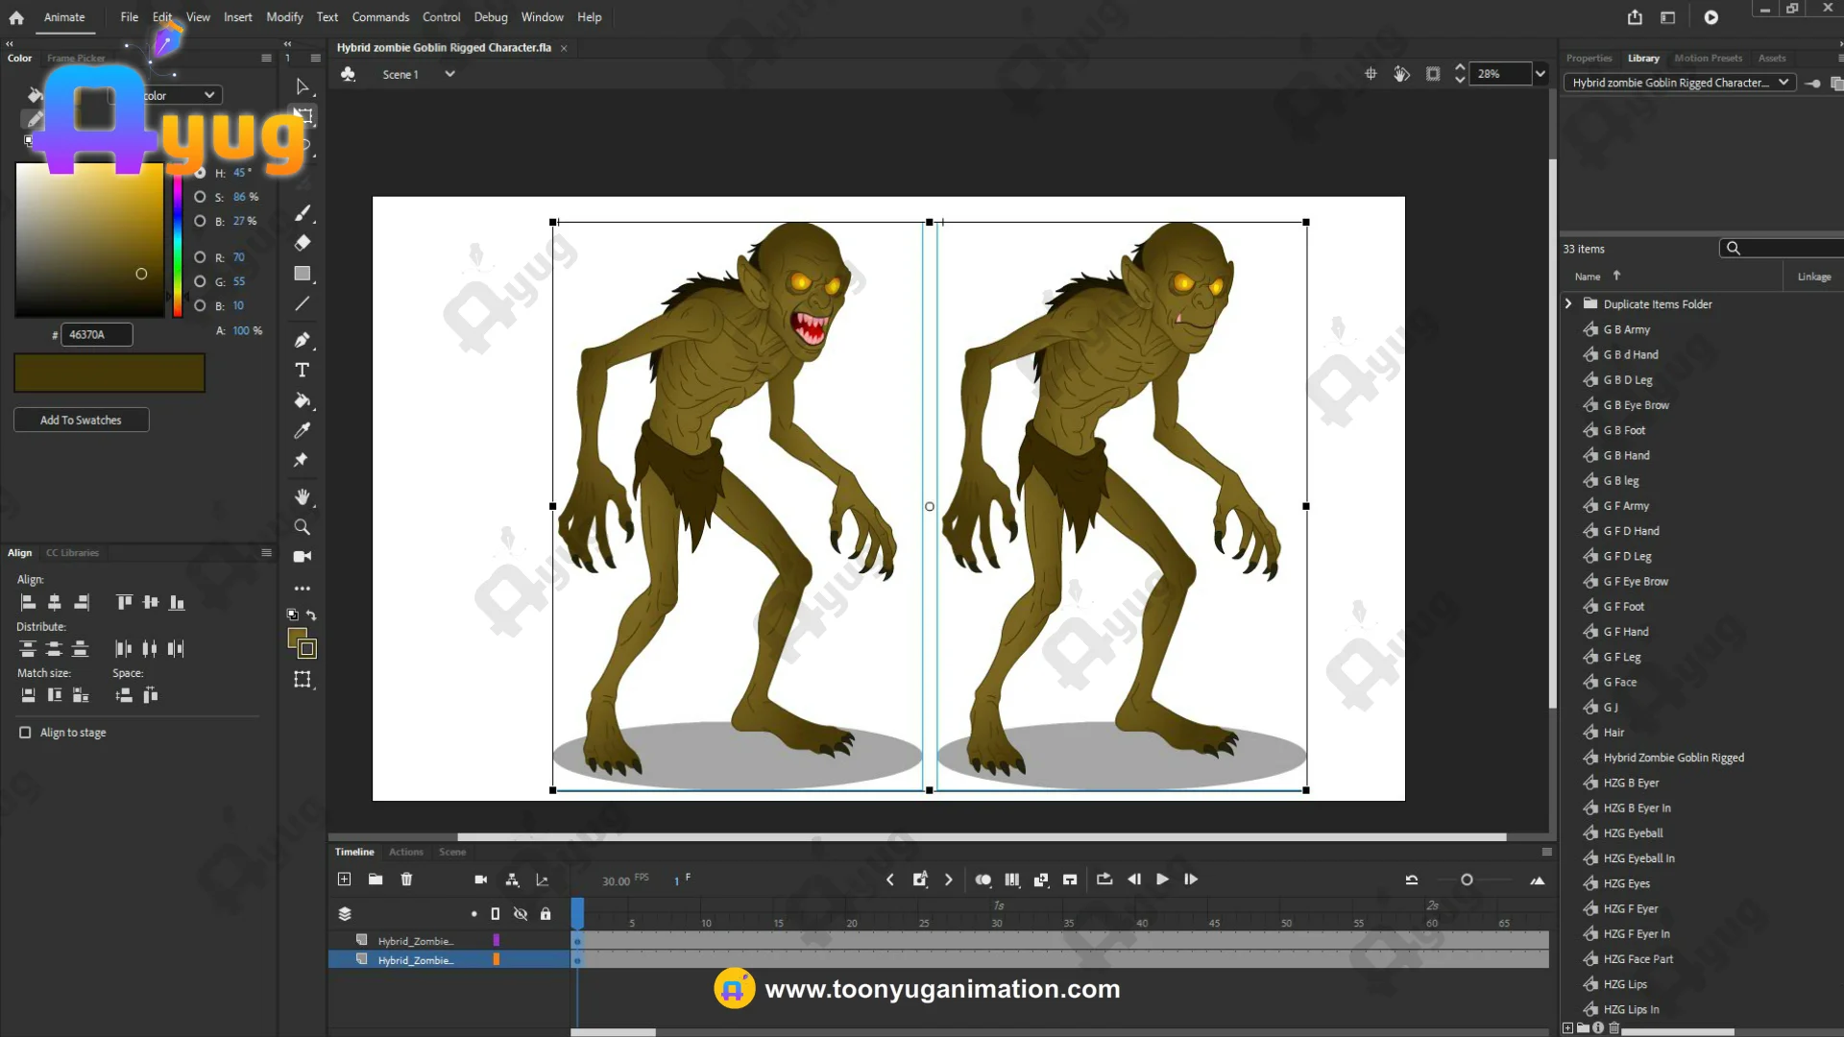Open the stage zoom percentage dropdown

click(x=1541, y=74)
